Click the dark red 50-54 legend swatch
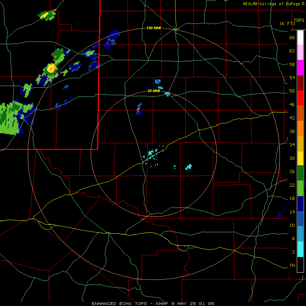The image size is (306, 306). (x=300, y=83)
